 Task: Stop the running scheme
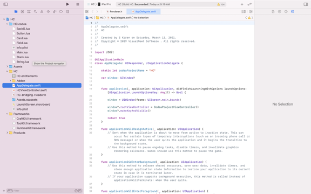click(78, 4)
